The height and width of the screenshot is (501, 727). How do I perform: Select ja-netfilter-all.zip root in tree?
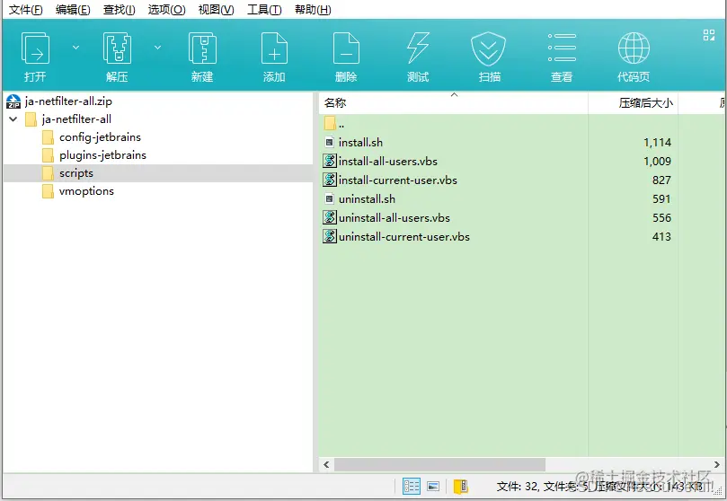coord(68,101)
